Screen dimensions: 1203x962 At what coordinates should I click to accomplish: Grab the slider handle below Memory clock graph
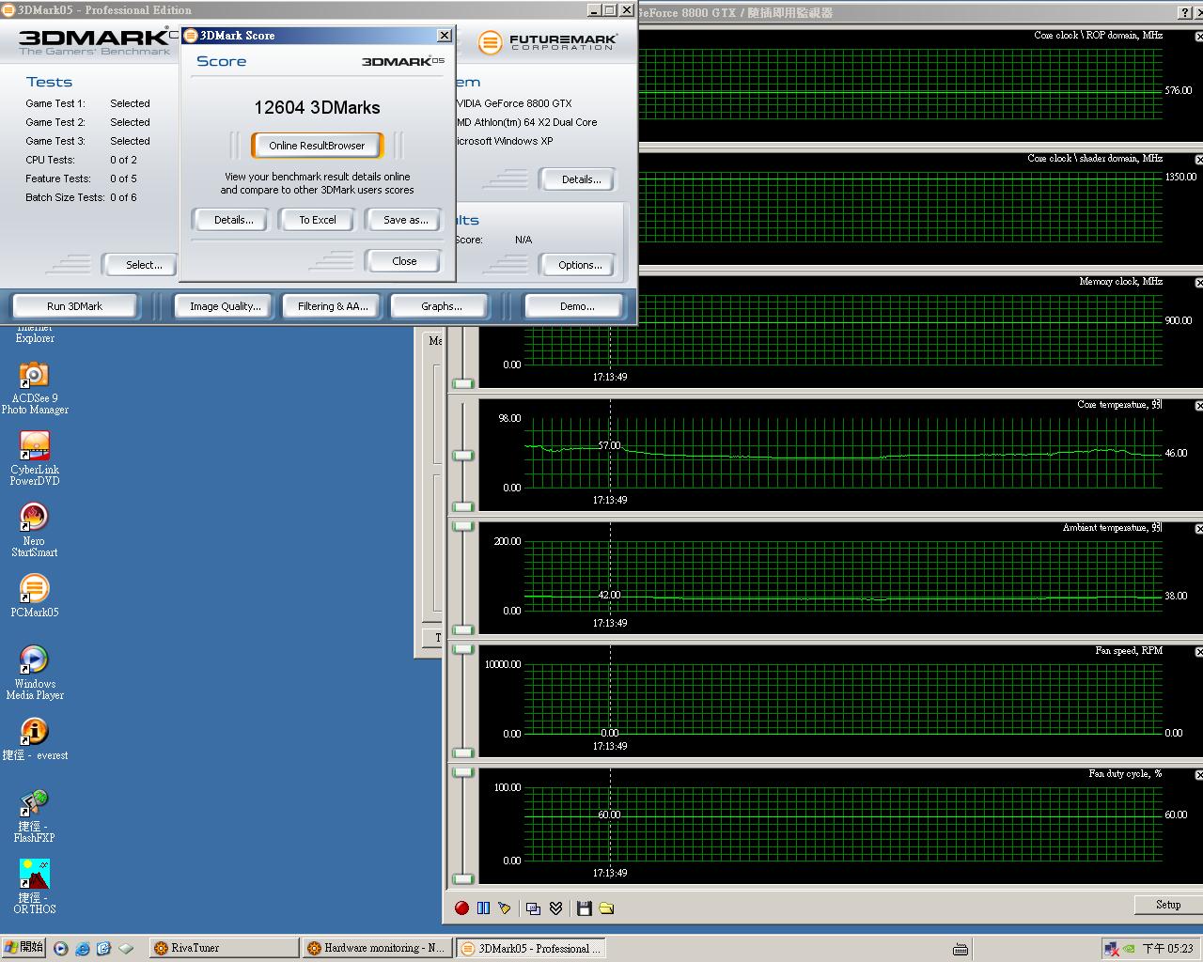[x=463, y=383]
